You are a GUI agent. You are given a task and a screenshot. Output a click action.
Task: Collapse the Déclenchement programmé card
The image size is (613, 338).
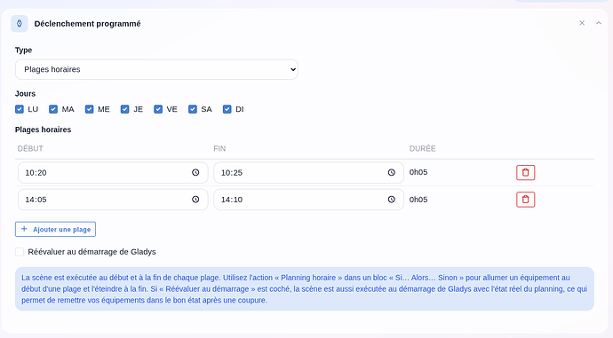pyautogui.click(x=599, y=23)
